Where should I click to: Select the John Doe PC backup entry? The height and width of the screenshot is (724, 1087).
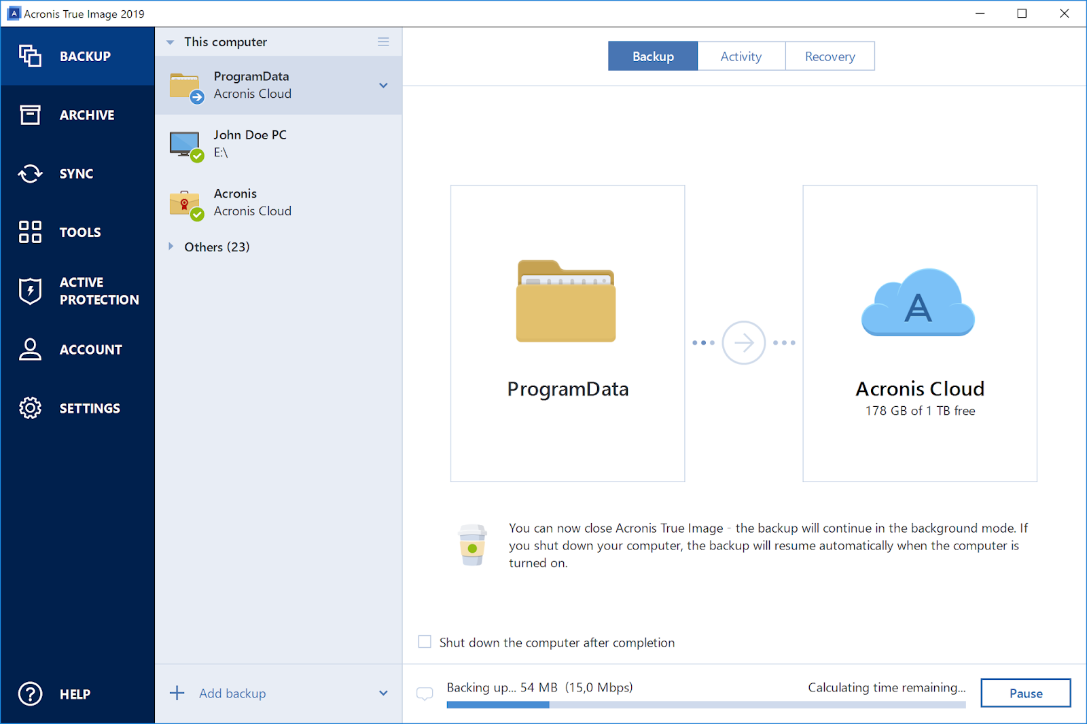click(279, 144)
